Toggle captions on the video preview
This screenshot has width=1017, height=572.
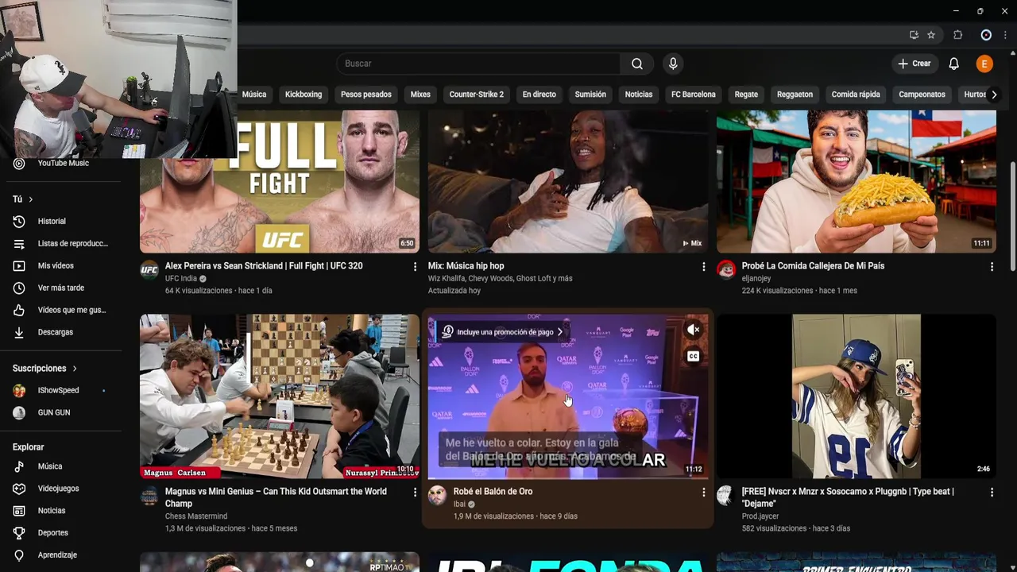693,357
